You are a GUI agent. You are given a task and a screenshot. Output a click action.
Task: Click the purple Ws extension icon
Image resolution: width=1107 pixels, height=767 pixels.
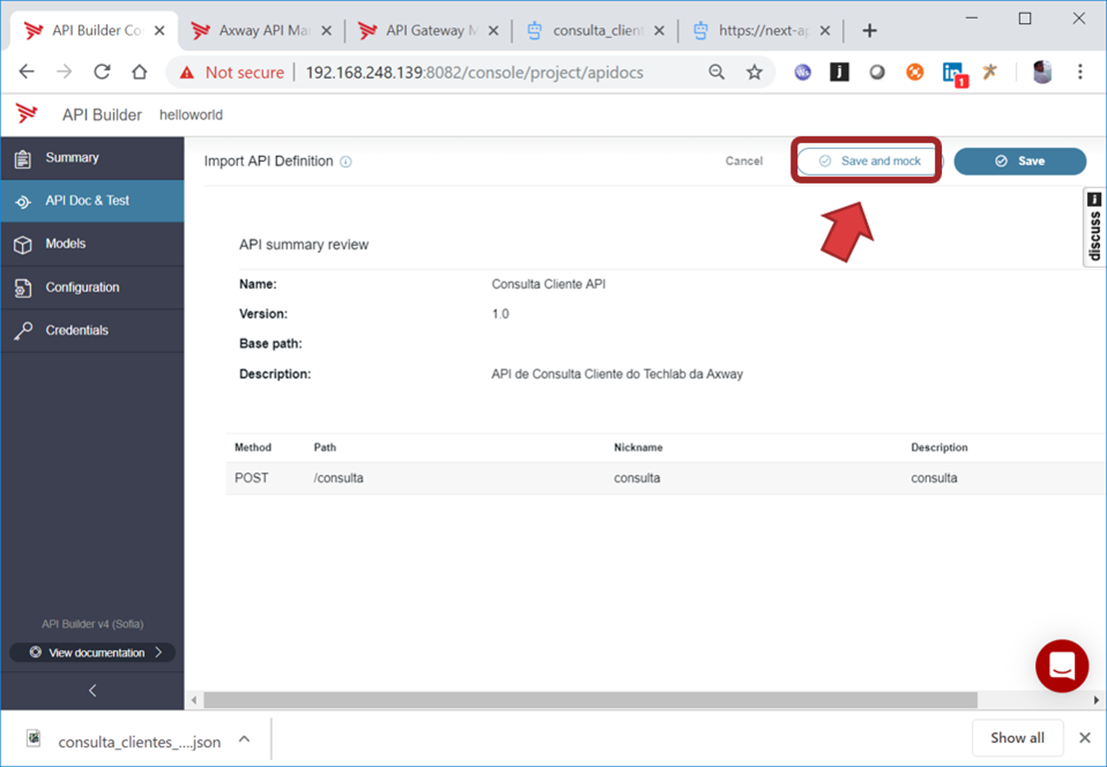(802, 72)
